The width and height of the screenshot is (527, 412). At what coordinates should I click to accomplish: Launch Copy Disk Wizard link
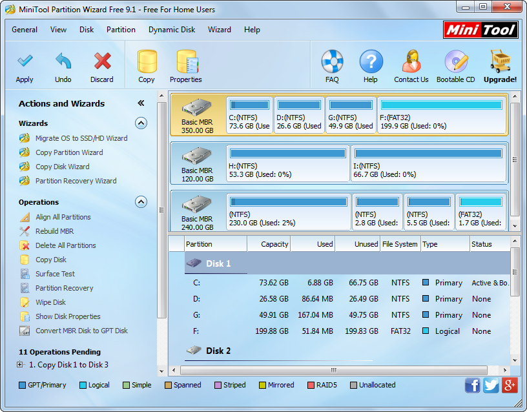coord(63,167)
